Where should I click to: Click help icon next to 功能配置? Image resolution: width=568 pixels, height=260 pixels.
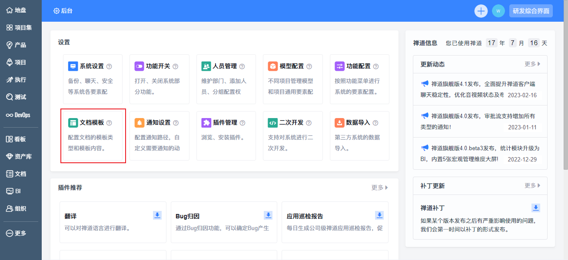[x=376, y=66]
